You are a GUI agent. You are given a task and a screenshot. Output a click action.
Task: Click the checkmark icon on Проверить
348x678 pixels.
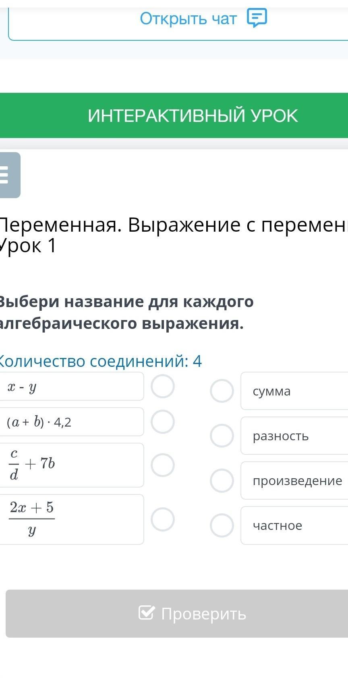[x=146, y=613]
